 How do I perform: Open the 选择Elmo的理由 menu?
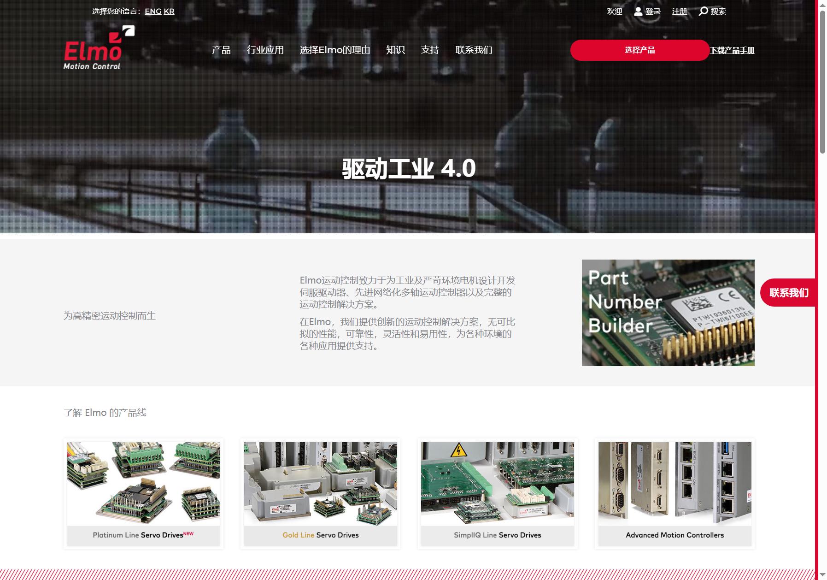(x=335, y=50)
